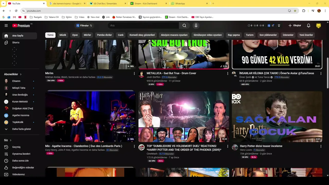Open Kuran Mektebi subscription channel
This screenshot has width=329, height=185.
(20, 101)
